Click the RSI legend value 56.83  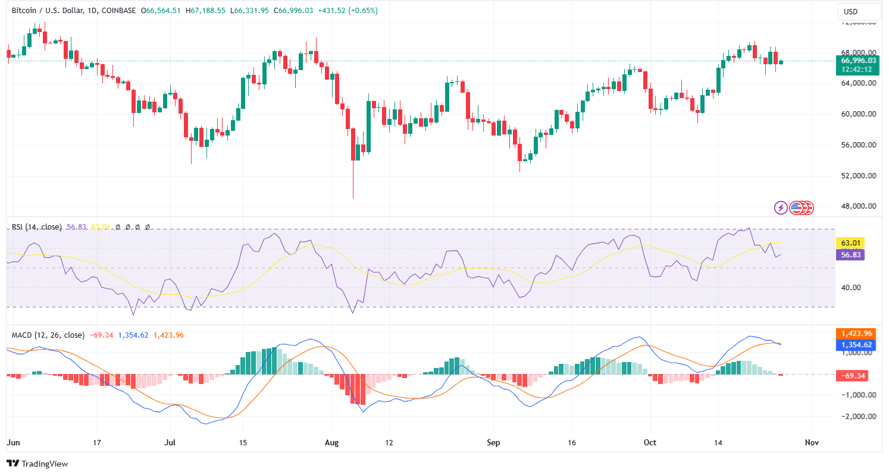tap(77, 227)
